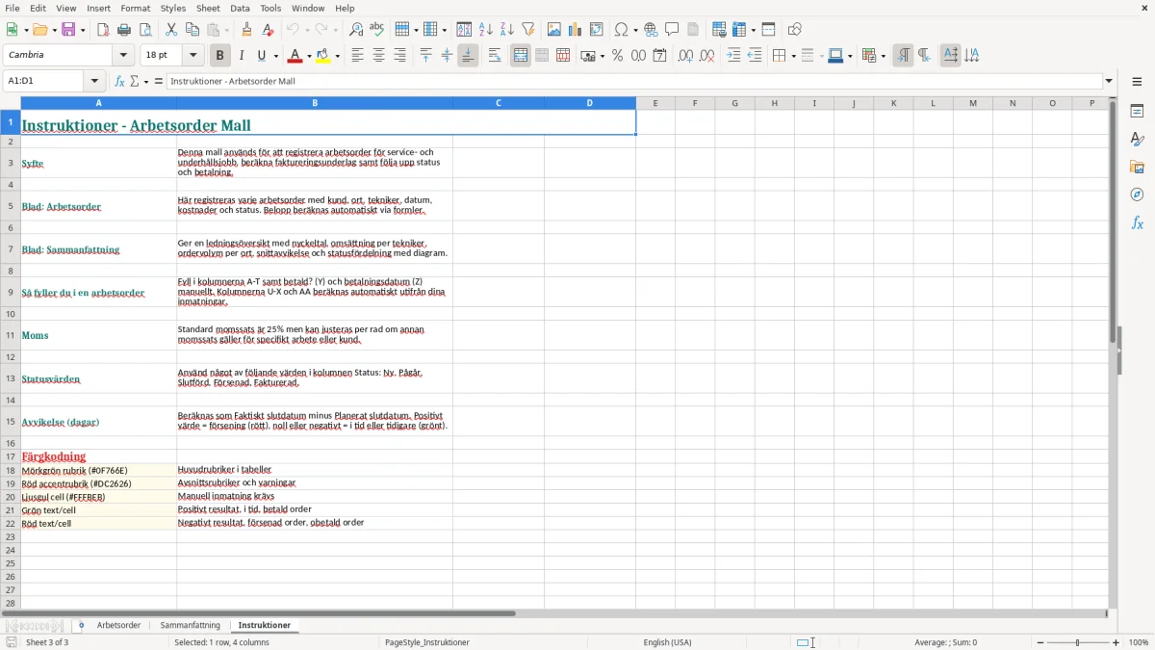Screen dimensions: 1155x650
Task: Click the formula input line
Action: [634, 82]
